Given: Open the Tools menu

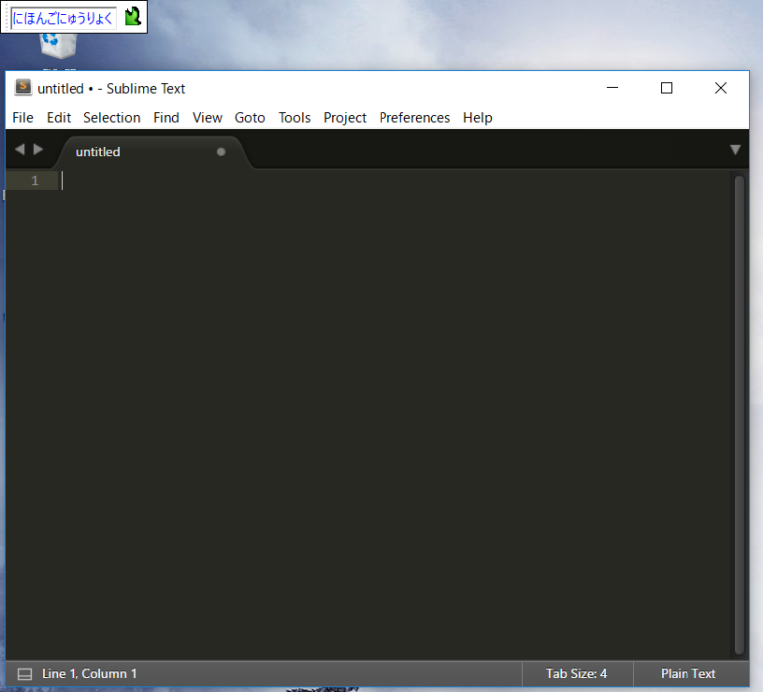Looking at the screenshot, I should [294, 118].
